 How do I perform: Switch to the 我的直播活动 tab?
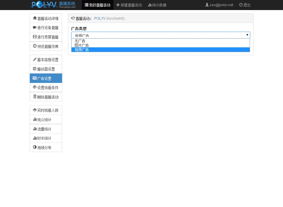(97, 5)
